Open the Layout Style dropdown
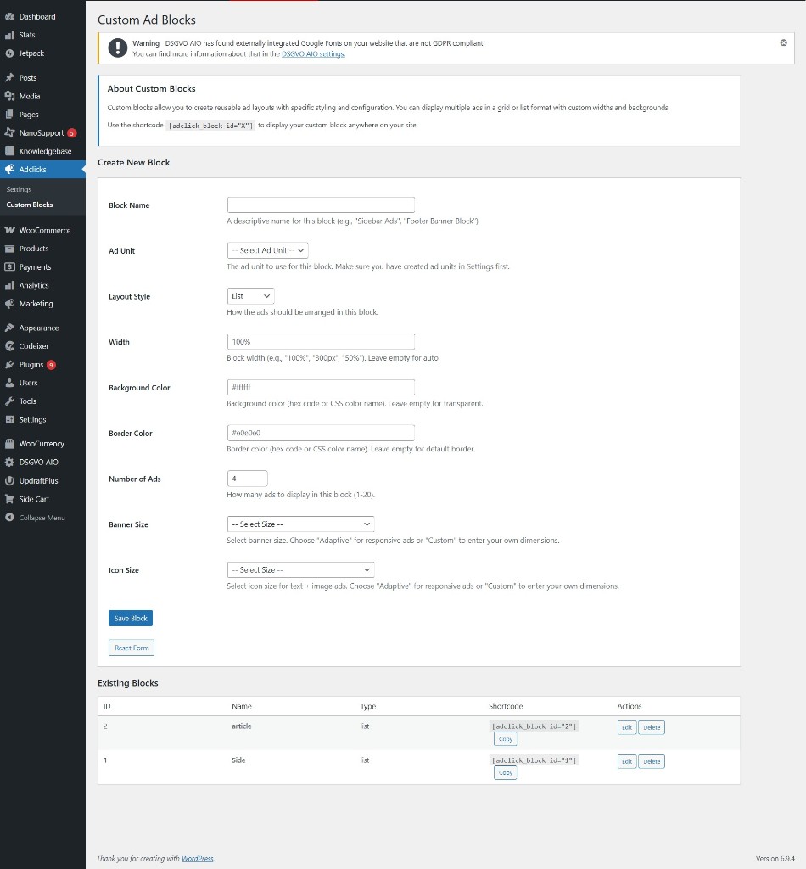The width and height of the screenshot is (806, 869). click(x=250, y=296)
